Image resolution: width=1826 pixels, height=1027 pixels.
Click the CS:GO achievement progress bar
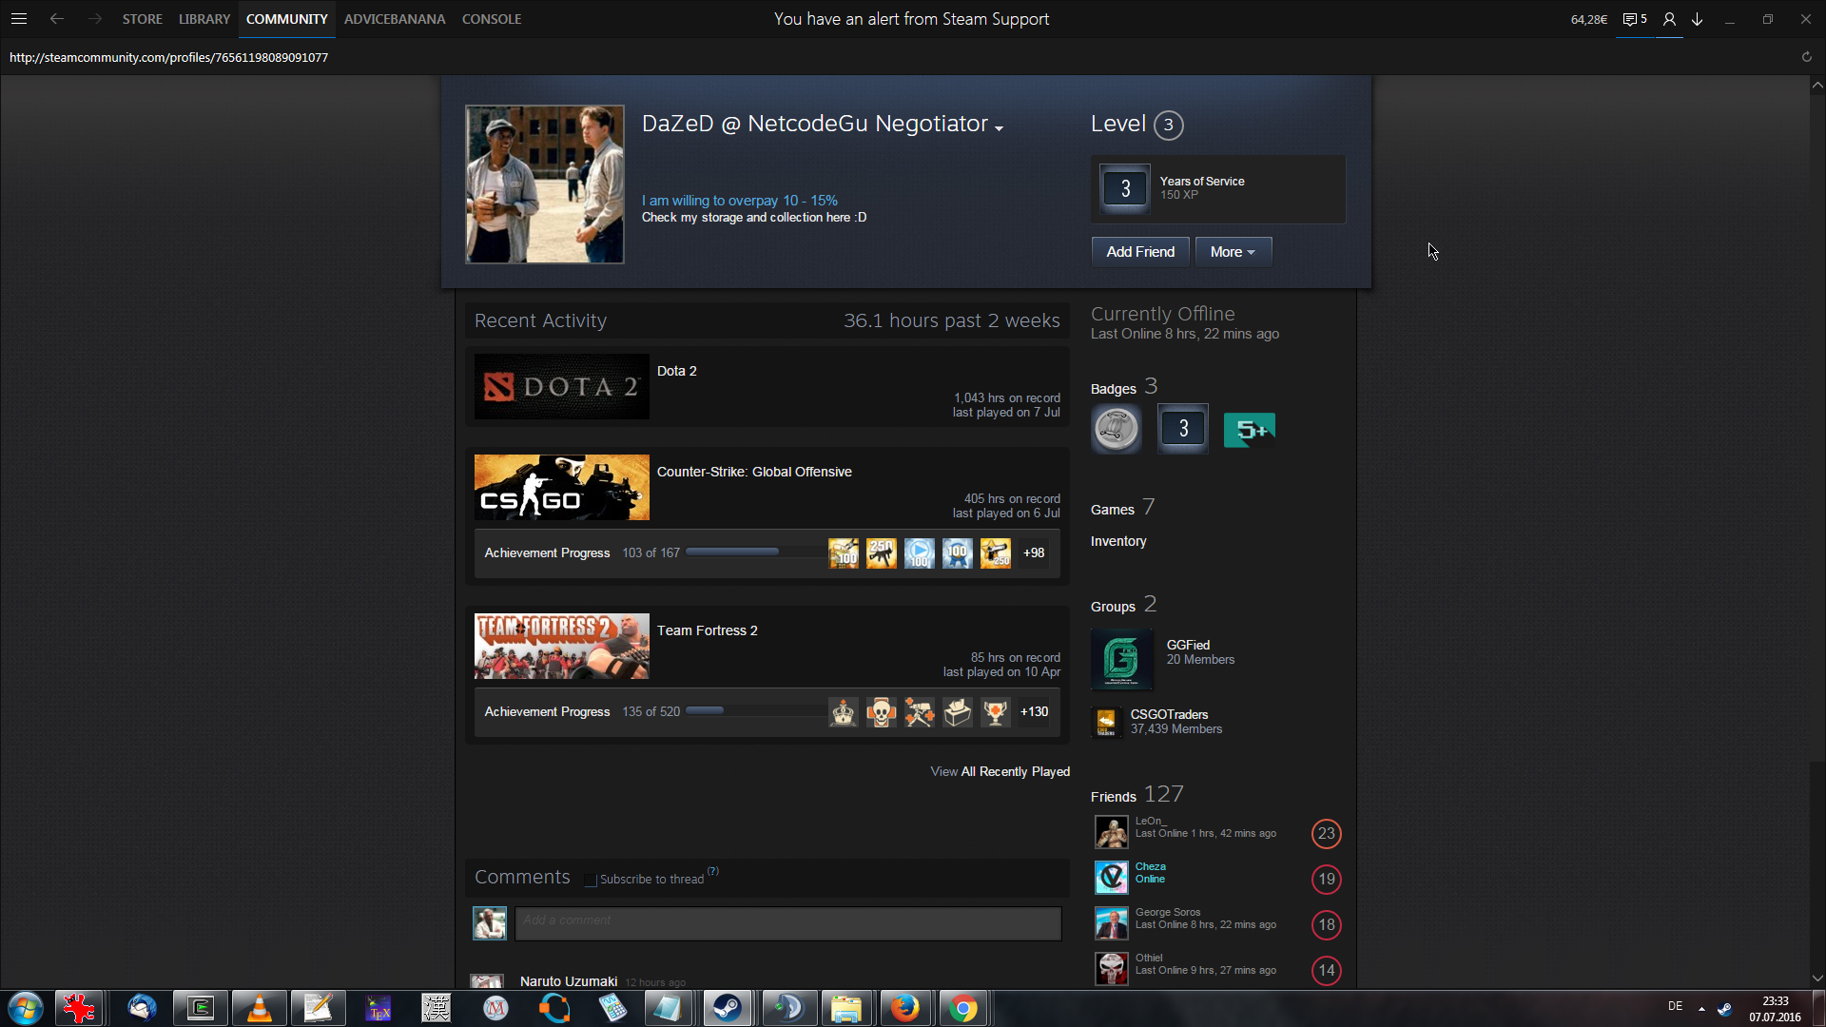(753, 552)
